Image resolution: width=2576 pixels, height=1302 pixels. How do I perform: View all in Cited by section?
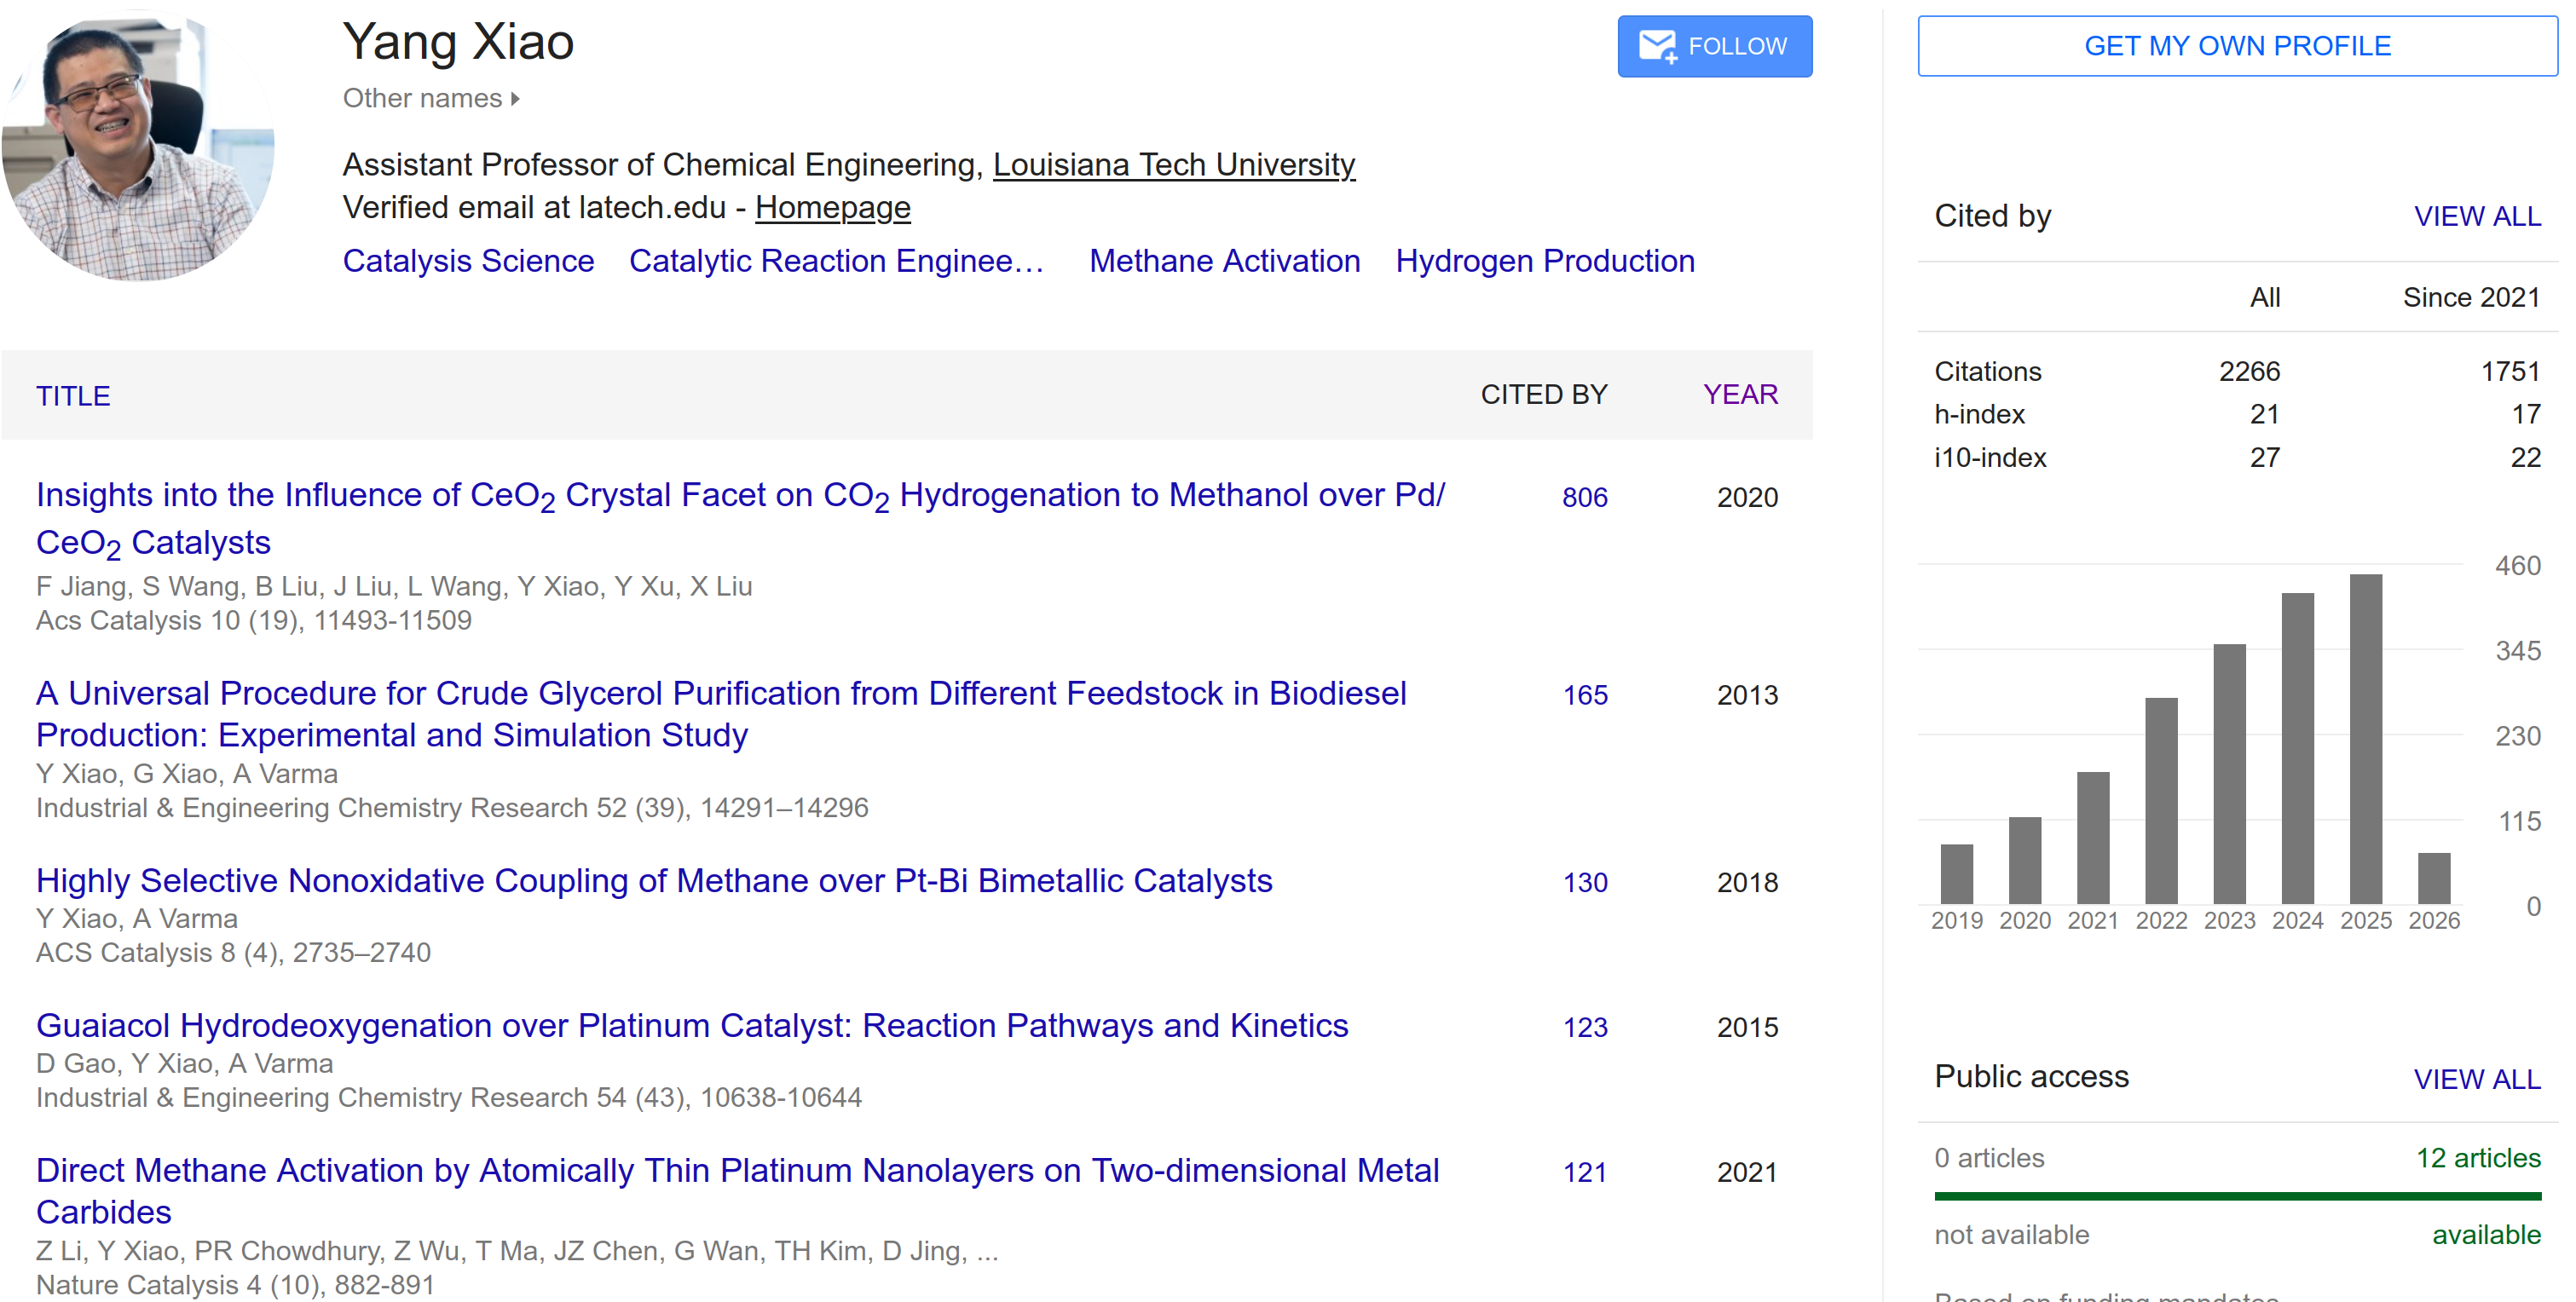pyautogui.click(x=2476, y=217)
